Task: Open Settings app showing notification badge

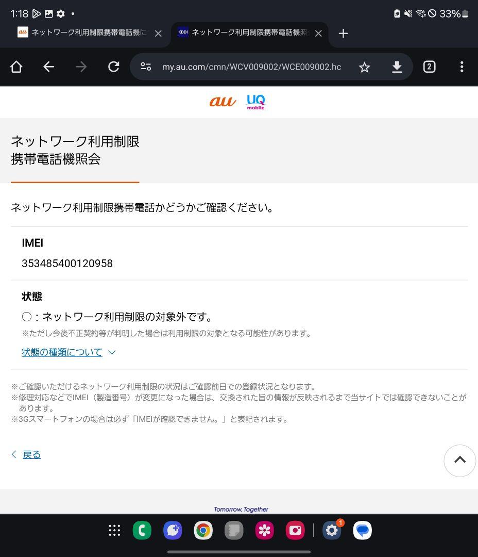Action: tap(332, 530)
